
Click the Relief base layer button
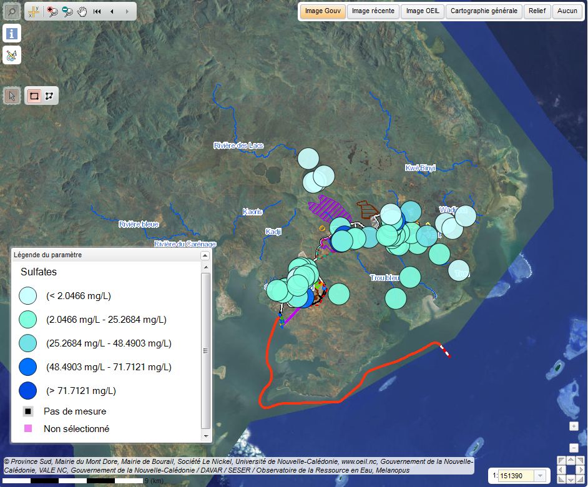click(536, 11)
